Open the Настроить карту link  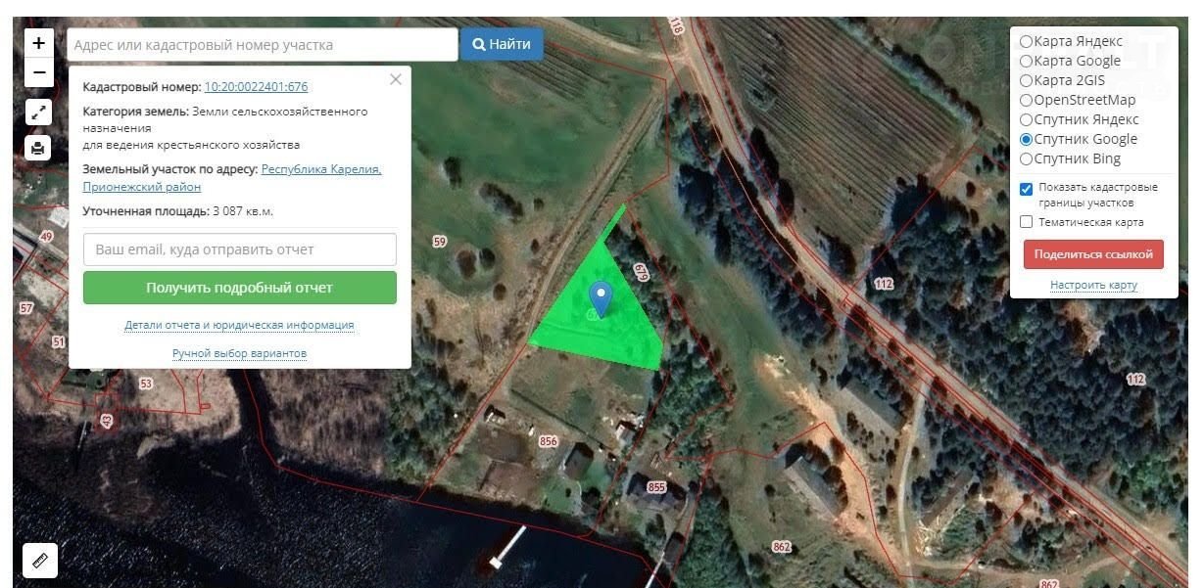(x=1093, y=285)
